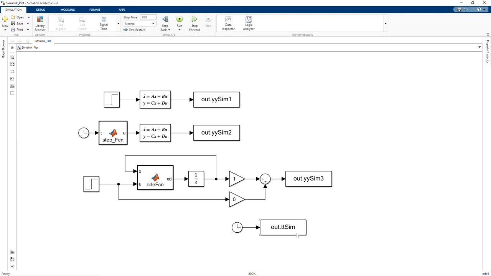Switch to the Modeling tab
Image resolution: width=491 pixels, height=276 pixels.
click(68, 10)
